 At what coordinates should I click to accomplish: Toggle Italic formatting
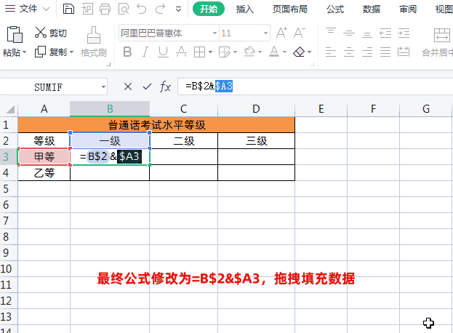tap(148, 52)
